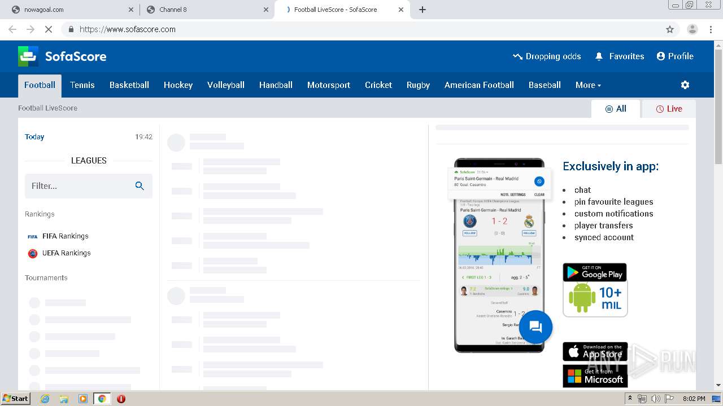Go to Volleyball section

pos(226,85)
